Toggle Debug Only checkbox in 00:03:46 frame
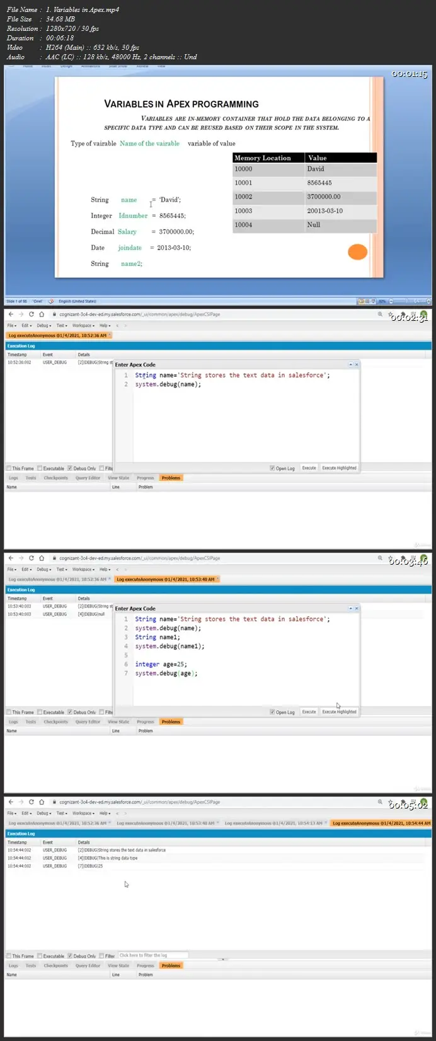Viewport: 436px width, 1041px height. coord(70,712)
